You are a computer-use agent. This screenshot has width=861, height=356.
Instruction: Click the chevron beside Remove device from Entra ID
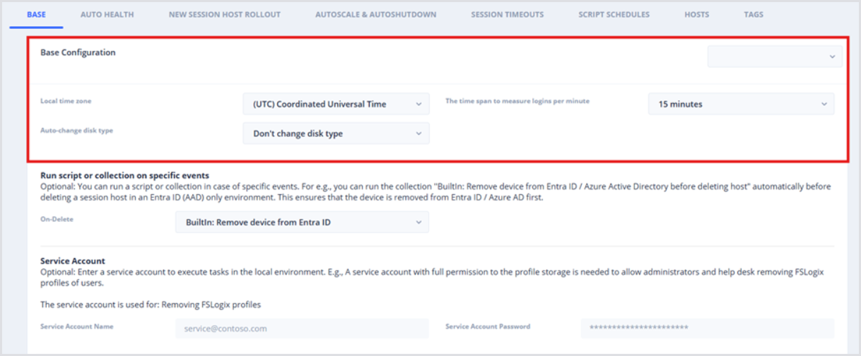click(x=418, y=222)
